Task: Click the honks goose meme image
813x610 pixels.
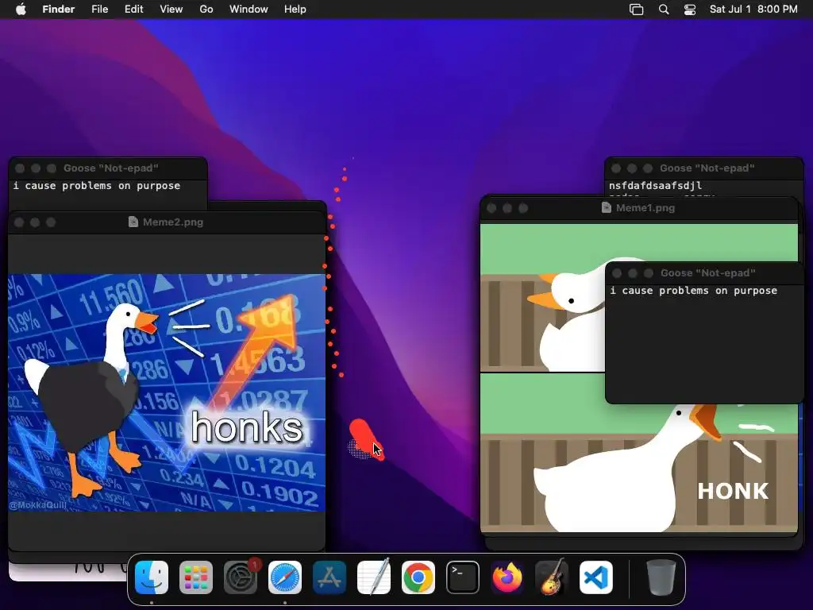Action: coord(167,392)
